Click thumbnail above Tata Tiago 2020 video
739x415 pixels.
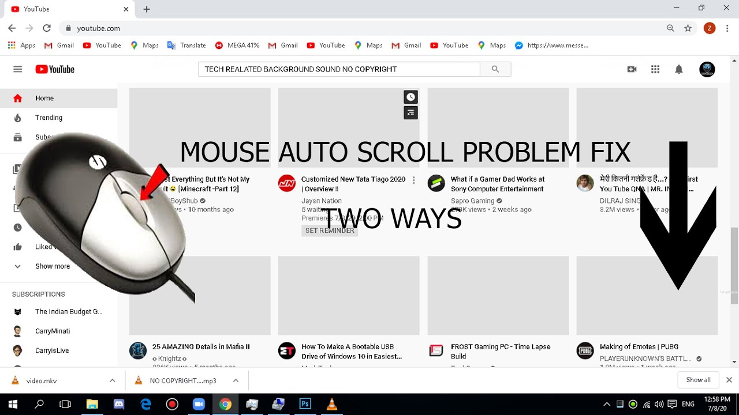(349, 128)
